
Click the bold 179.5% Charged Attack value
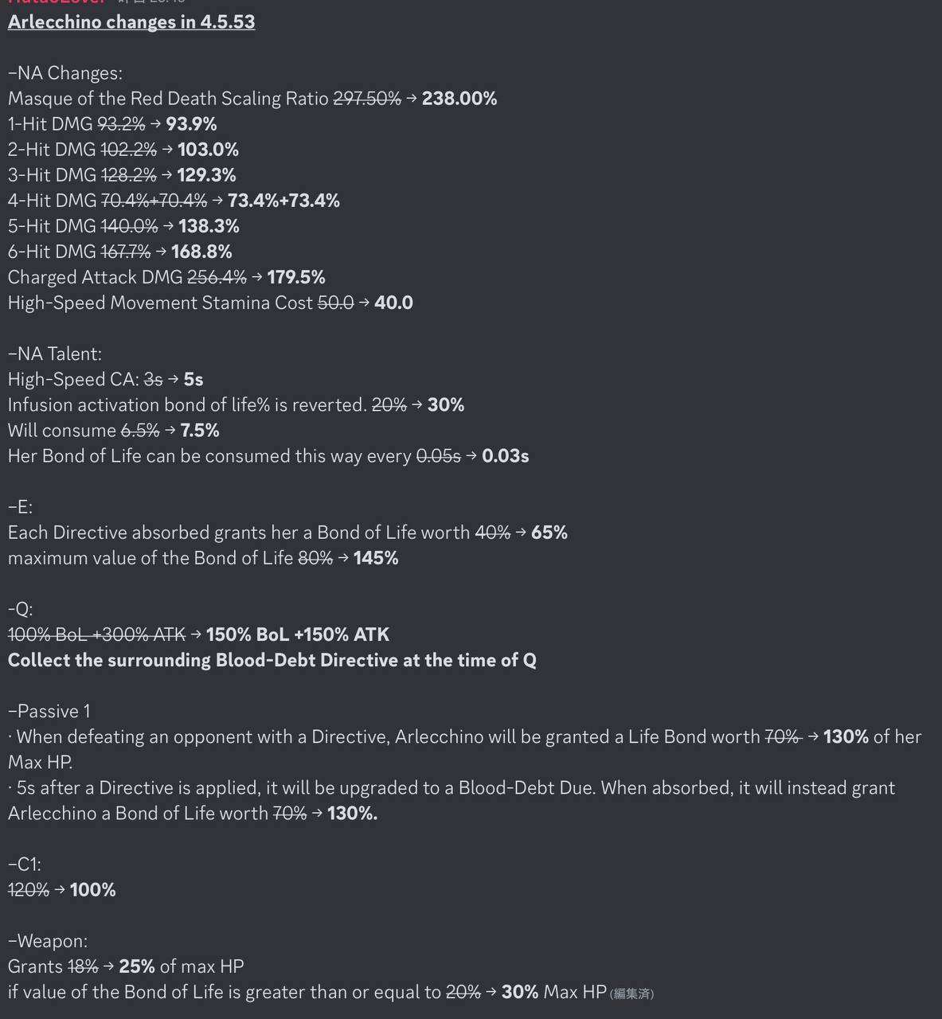pyautogui.click(x=296, y=277)
